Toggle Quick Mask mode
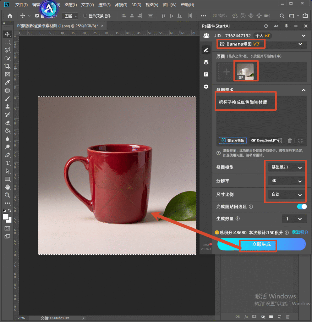 [x=8, y=228]
